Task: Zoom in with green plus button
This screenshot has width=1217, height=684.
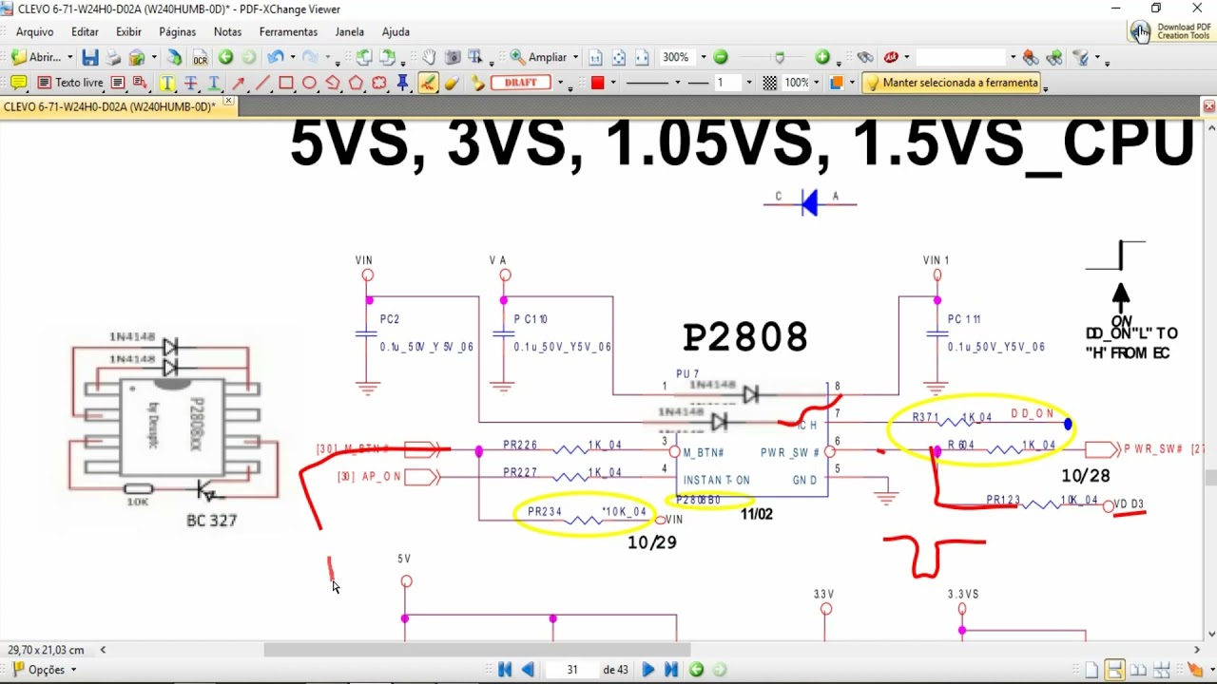Action: pyautogui.click(x=822, y=57)
